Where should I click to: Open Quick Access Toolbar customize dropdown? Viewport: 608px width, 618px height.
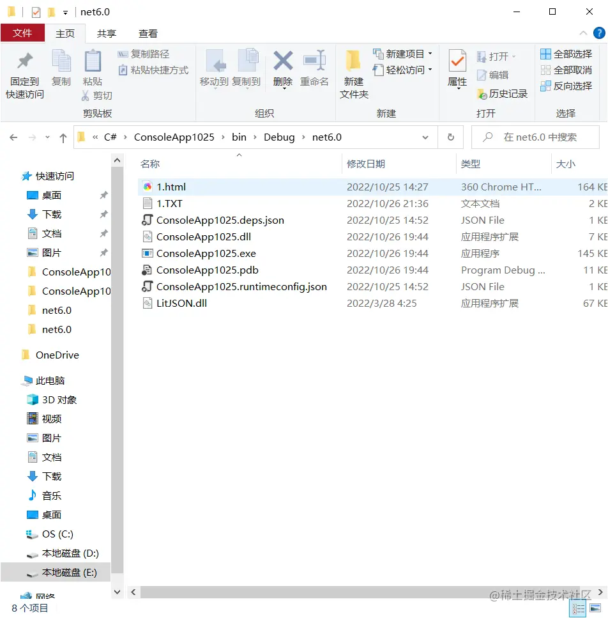tap(65, 13)
